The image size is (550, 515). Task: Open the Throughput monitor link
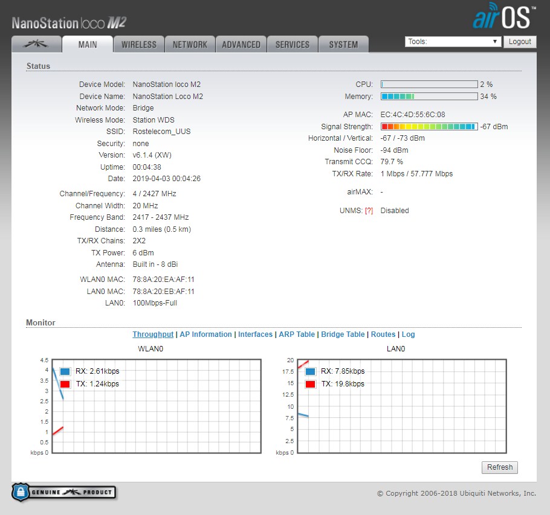pos(153,334)
